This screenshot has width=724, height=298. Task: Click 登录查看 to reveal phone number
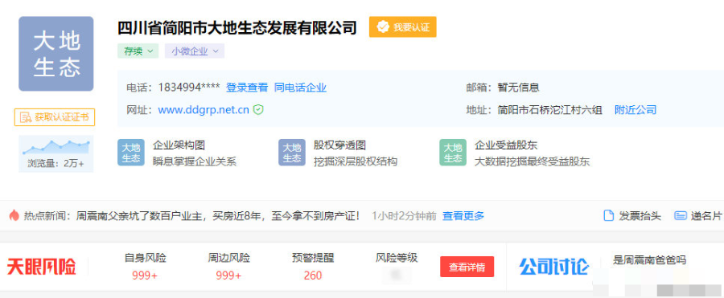(247, 88)
